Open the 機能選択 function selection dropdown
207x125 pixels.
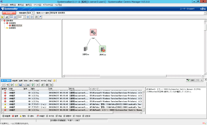[32, 13]
